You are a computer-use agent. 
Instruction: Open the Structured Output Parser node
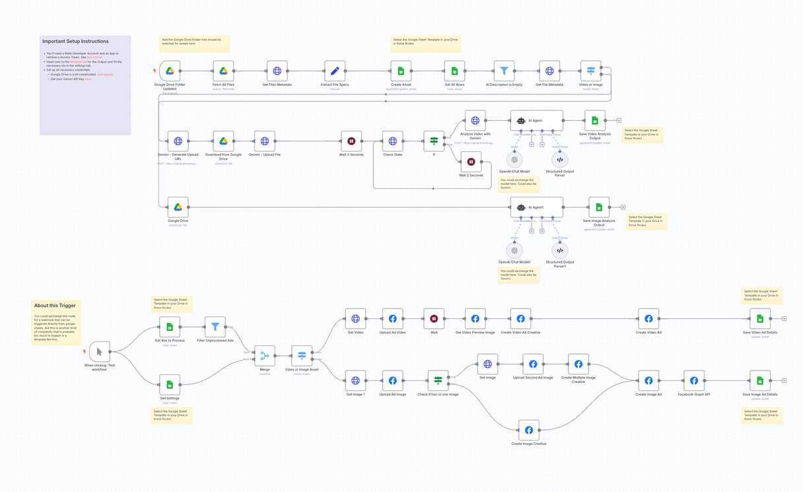[x=559, y=158]
